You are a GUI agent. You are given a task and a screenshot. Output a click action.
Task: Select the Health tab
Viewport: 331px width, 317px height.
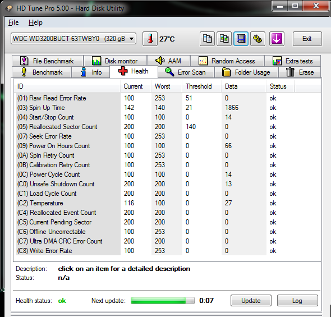pyautogui.click(x=134, y=72)
